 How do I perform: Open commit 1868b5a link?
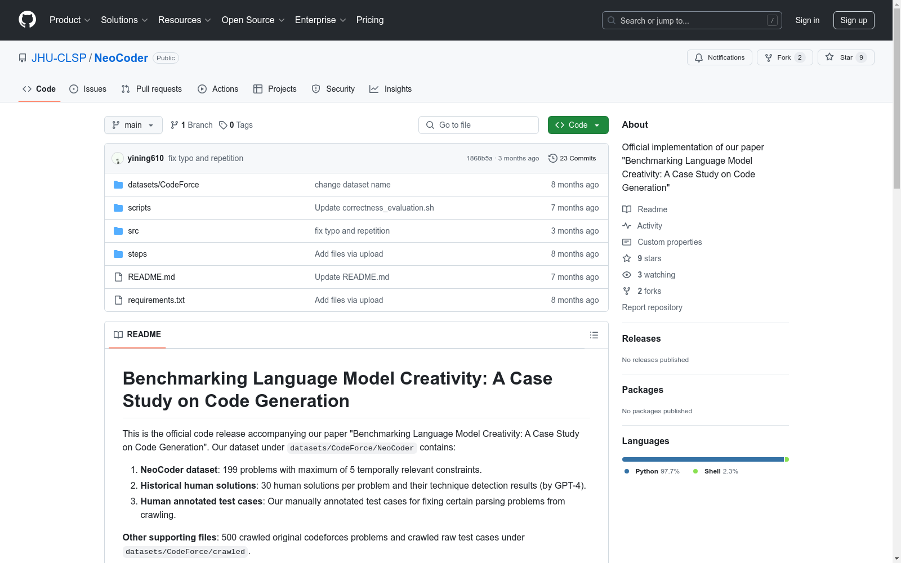(479, 158)
